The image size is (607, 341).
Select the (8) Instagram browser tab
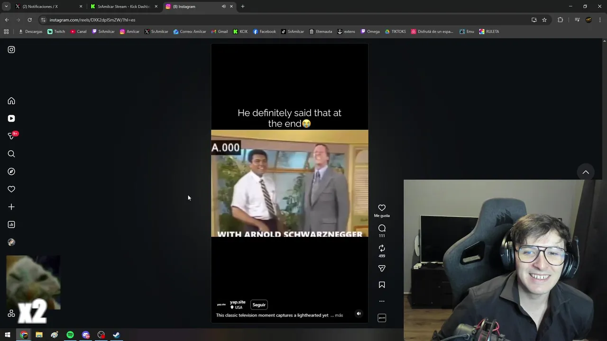[x=194, y=7]
